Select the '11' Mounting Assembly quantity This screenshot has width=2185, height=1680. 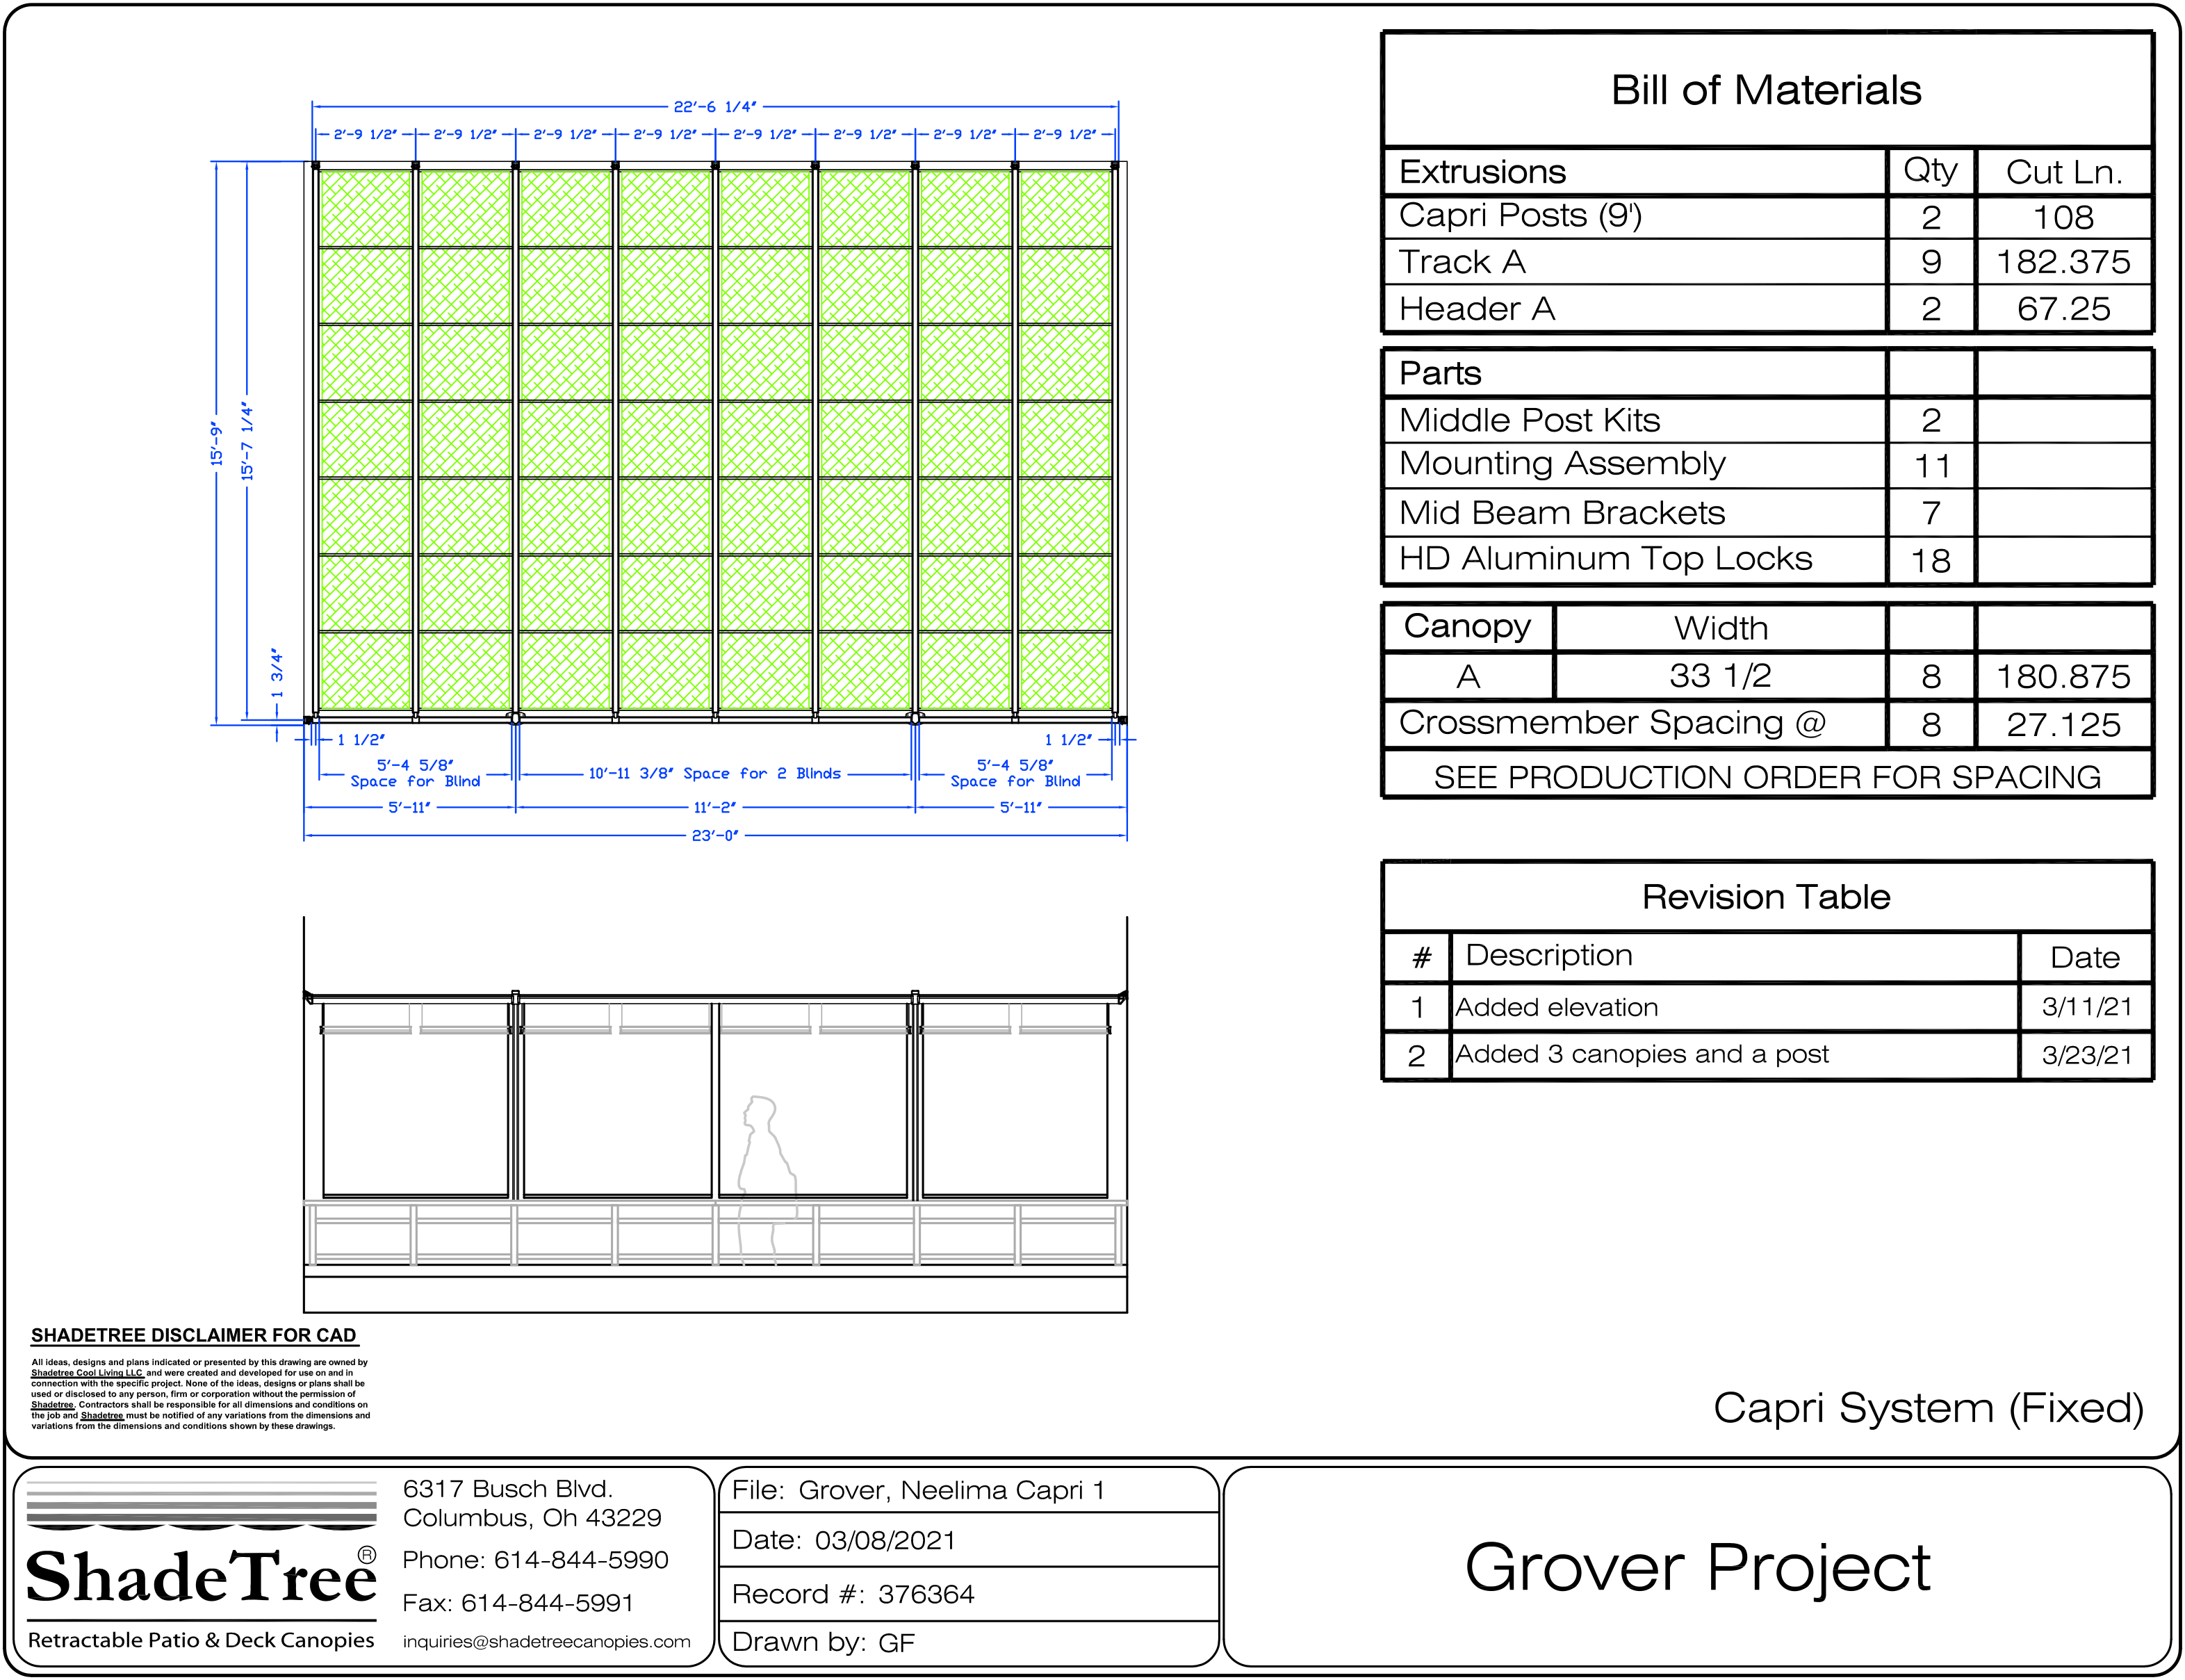(x=1931, y=466)
